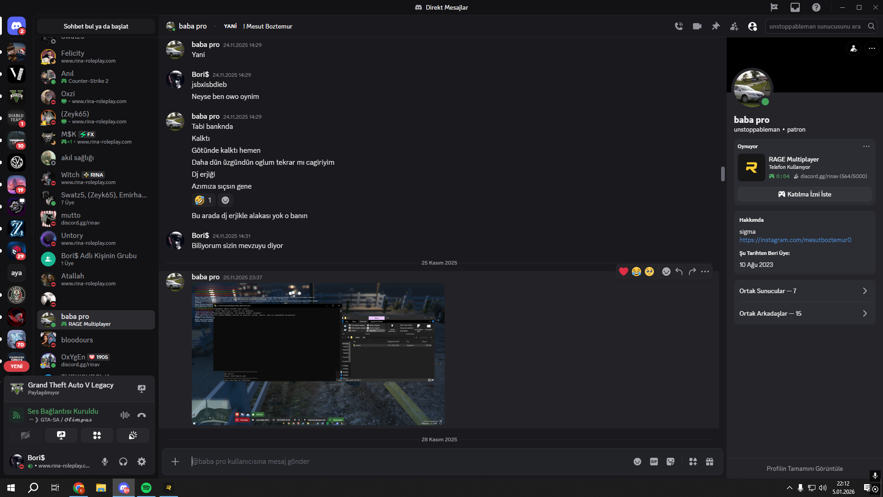Open Untory direct message

(96, 239)
